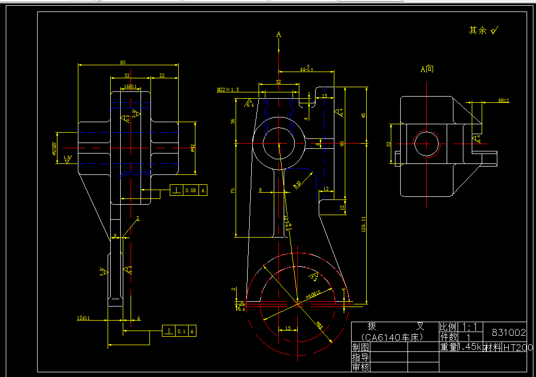Click the "其余" surface finish note
The height and width of the screenshot is (377, 536).
pos(477,30)
